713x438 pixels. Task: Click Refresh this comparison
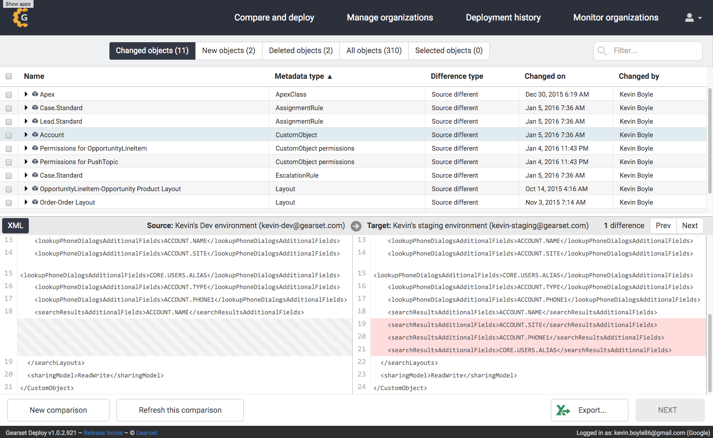[x=180, y=410]
